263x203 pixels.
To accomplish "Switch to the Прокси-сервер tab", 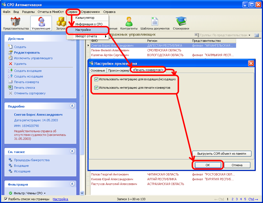I will (118, 70).
